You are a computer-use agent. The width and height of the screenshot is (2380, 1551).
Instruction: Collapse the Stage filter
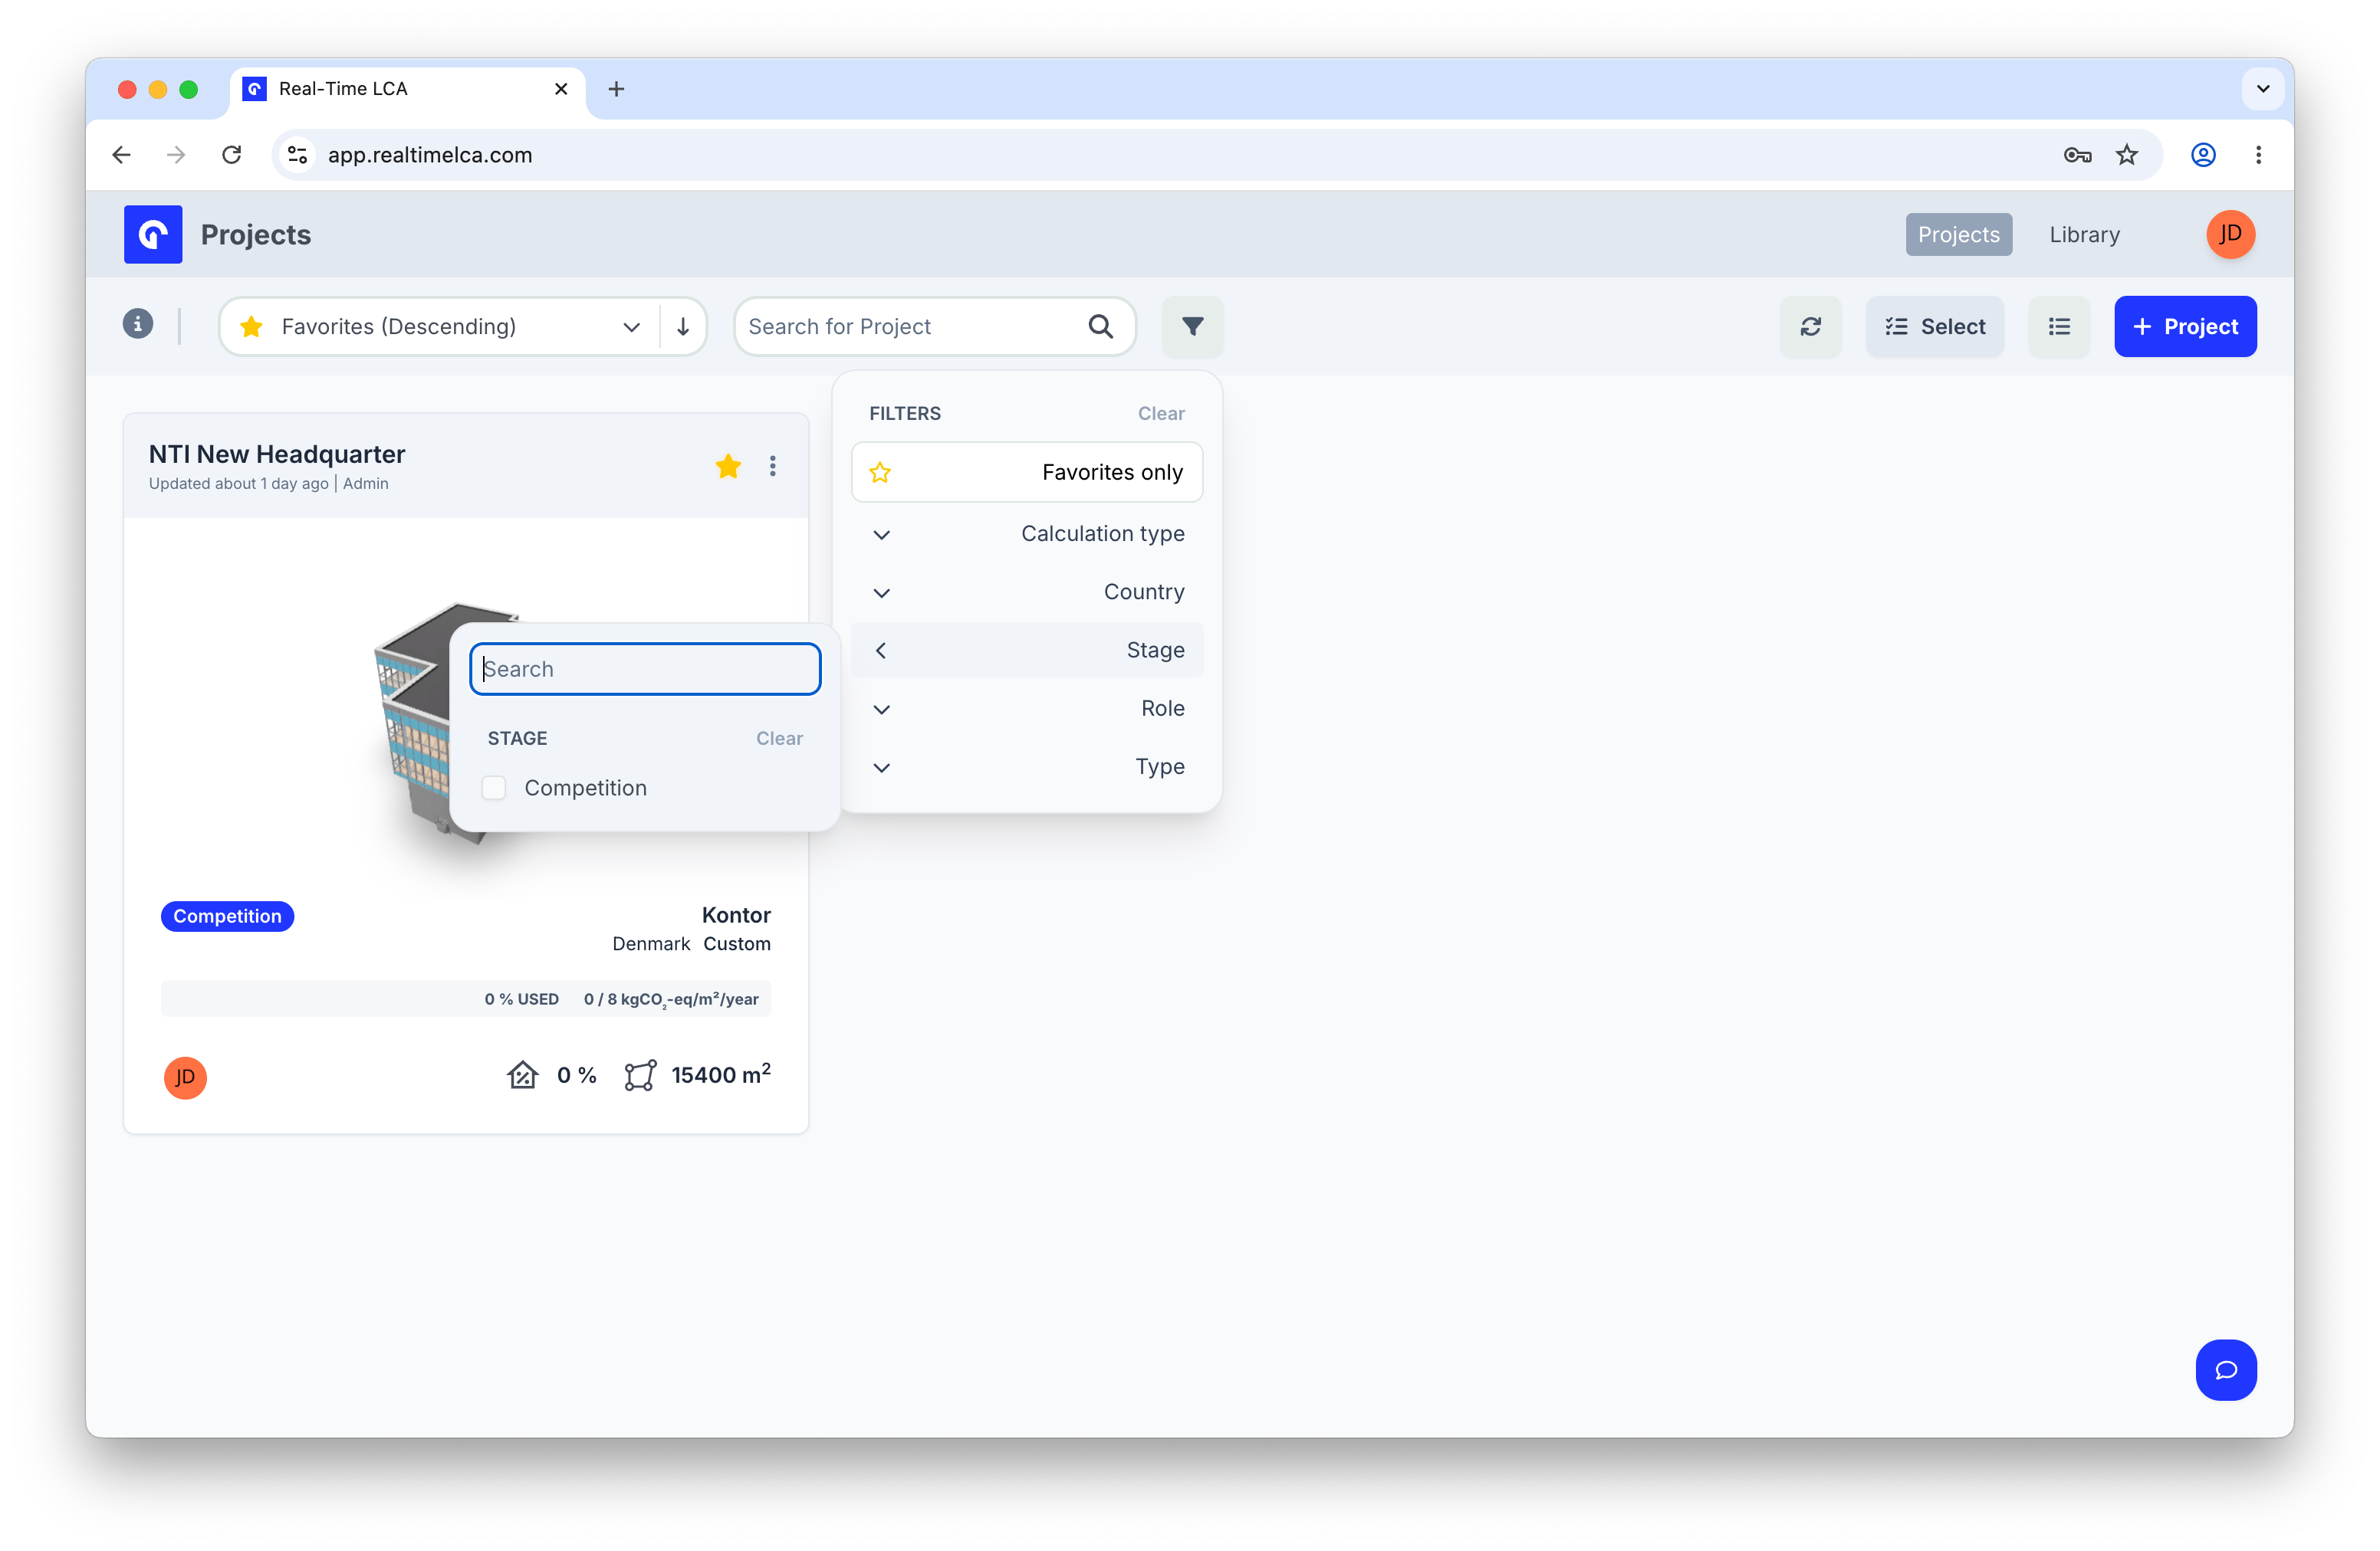(1026, 650)
